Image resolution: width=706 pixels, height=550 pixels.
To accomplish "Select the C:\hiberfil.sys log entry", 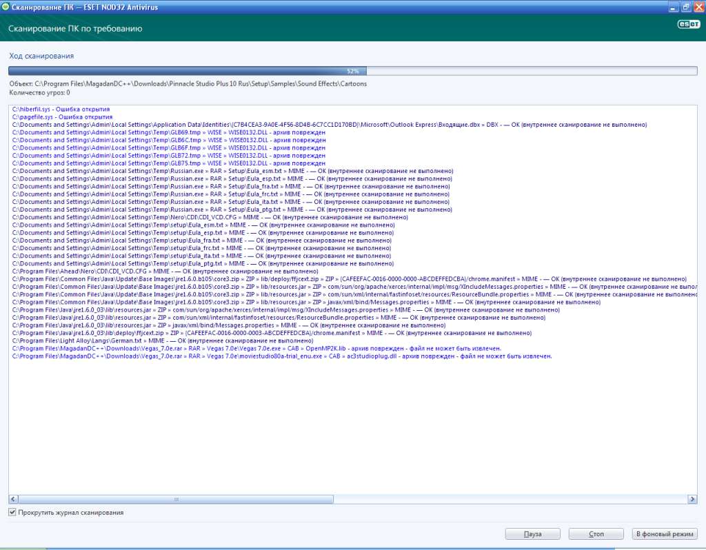I will click(x=61, y=110).
